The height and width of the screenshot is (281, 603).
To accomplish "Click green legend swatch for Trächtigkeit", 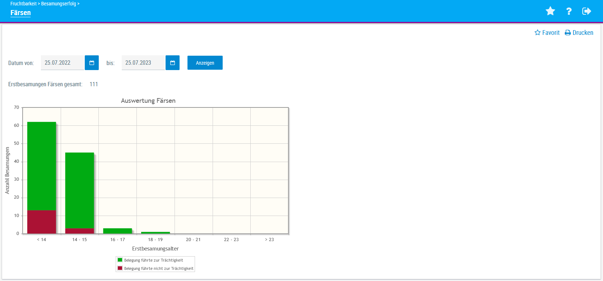I will point(120,260).
